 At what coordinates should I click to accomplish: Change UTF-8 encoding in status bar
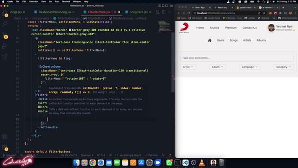pos(101,155)
